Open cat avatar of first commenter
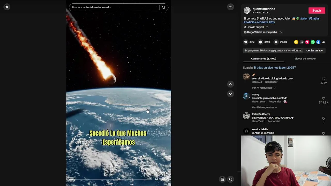Screen dimensions: 331x186 coord(246,76)
